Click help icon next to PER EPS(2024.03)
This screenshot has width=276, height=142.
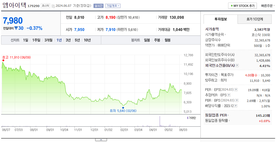tap(236, 90)
